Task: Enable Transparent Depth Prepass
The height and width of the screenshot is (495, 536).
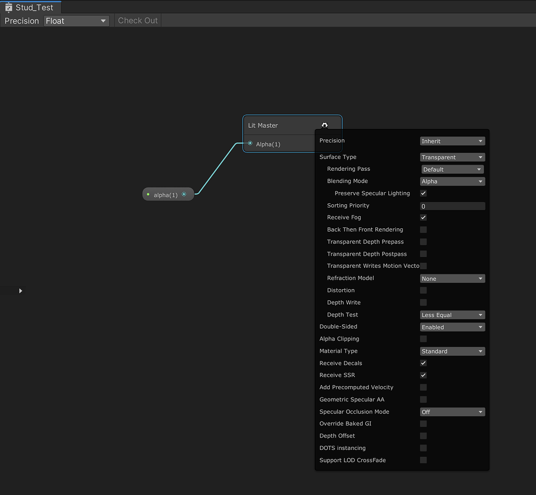Action: point(423,241)
